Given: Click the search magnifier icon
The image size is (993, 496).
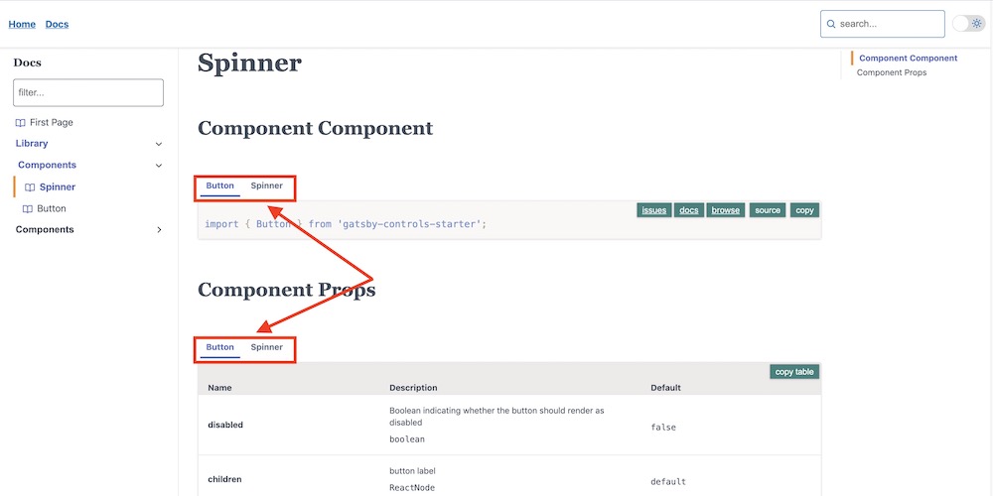Looking at the screenshot, I should [831, 24].
